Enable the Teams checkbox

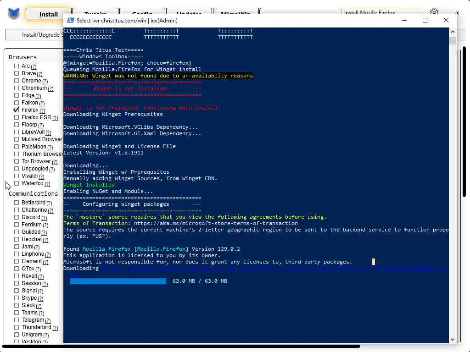pyautogui.click(x=17, y=313)
